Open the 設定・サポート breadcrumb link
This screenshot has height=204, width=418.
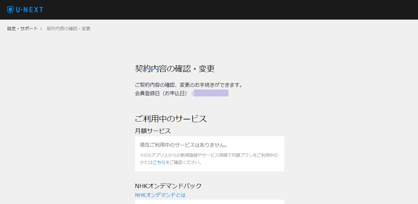pos(22,29)
